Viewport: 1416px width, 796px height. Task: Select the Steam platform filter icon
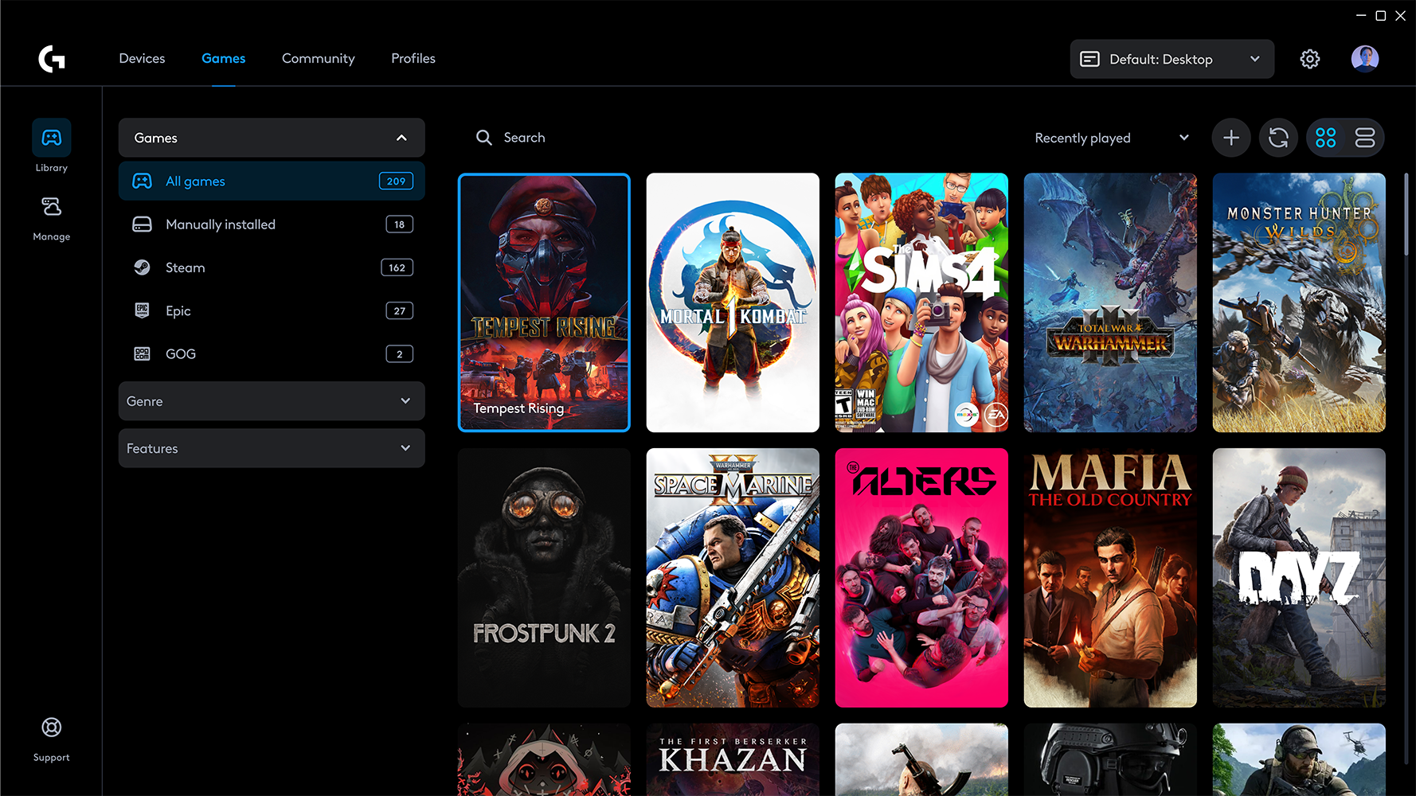tap(142, 267)
